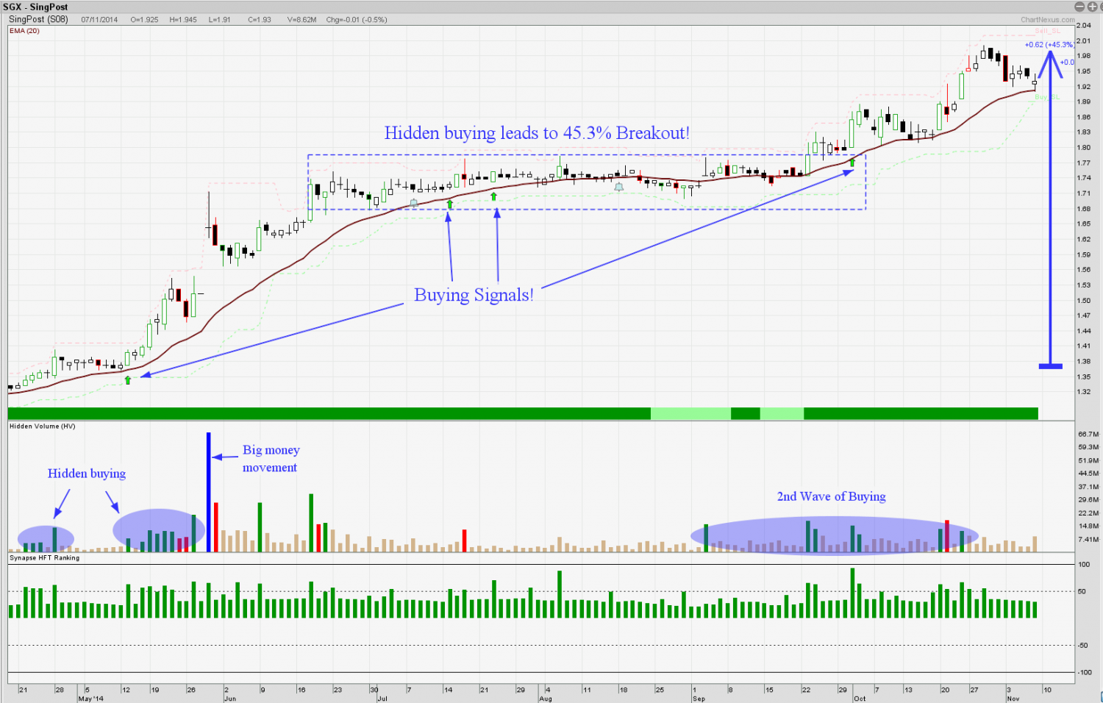Select the Synapse HFT Ranking panel label
The height and width of the screenshot is (703, 1103).
point(44,558)
